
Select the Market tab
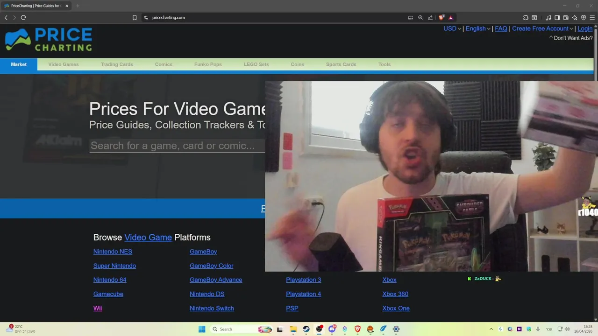click(x=19, y=64)
